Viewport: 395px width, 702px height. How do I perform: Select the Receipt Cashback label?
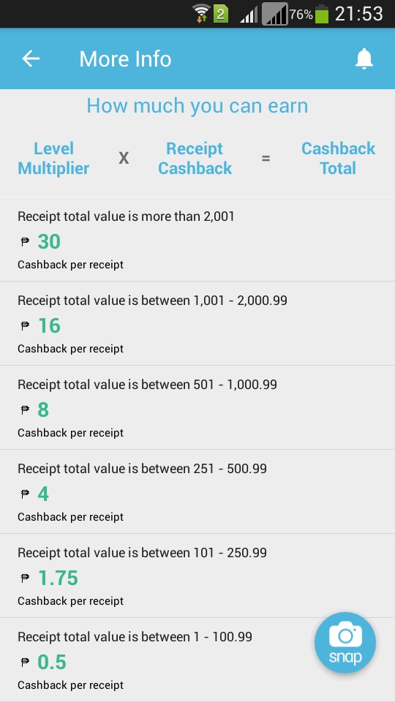coord(195,159)
